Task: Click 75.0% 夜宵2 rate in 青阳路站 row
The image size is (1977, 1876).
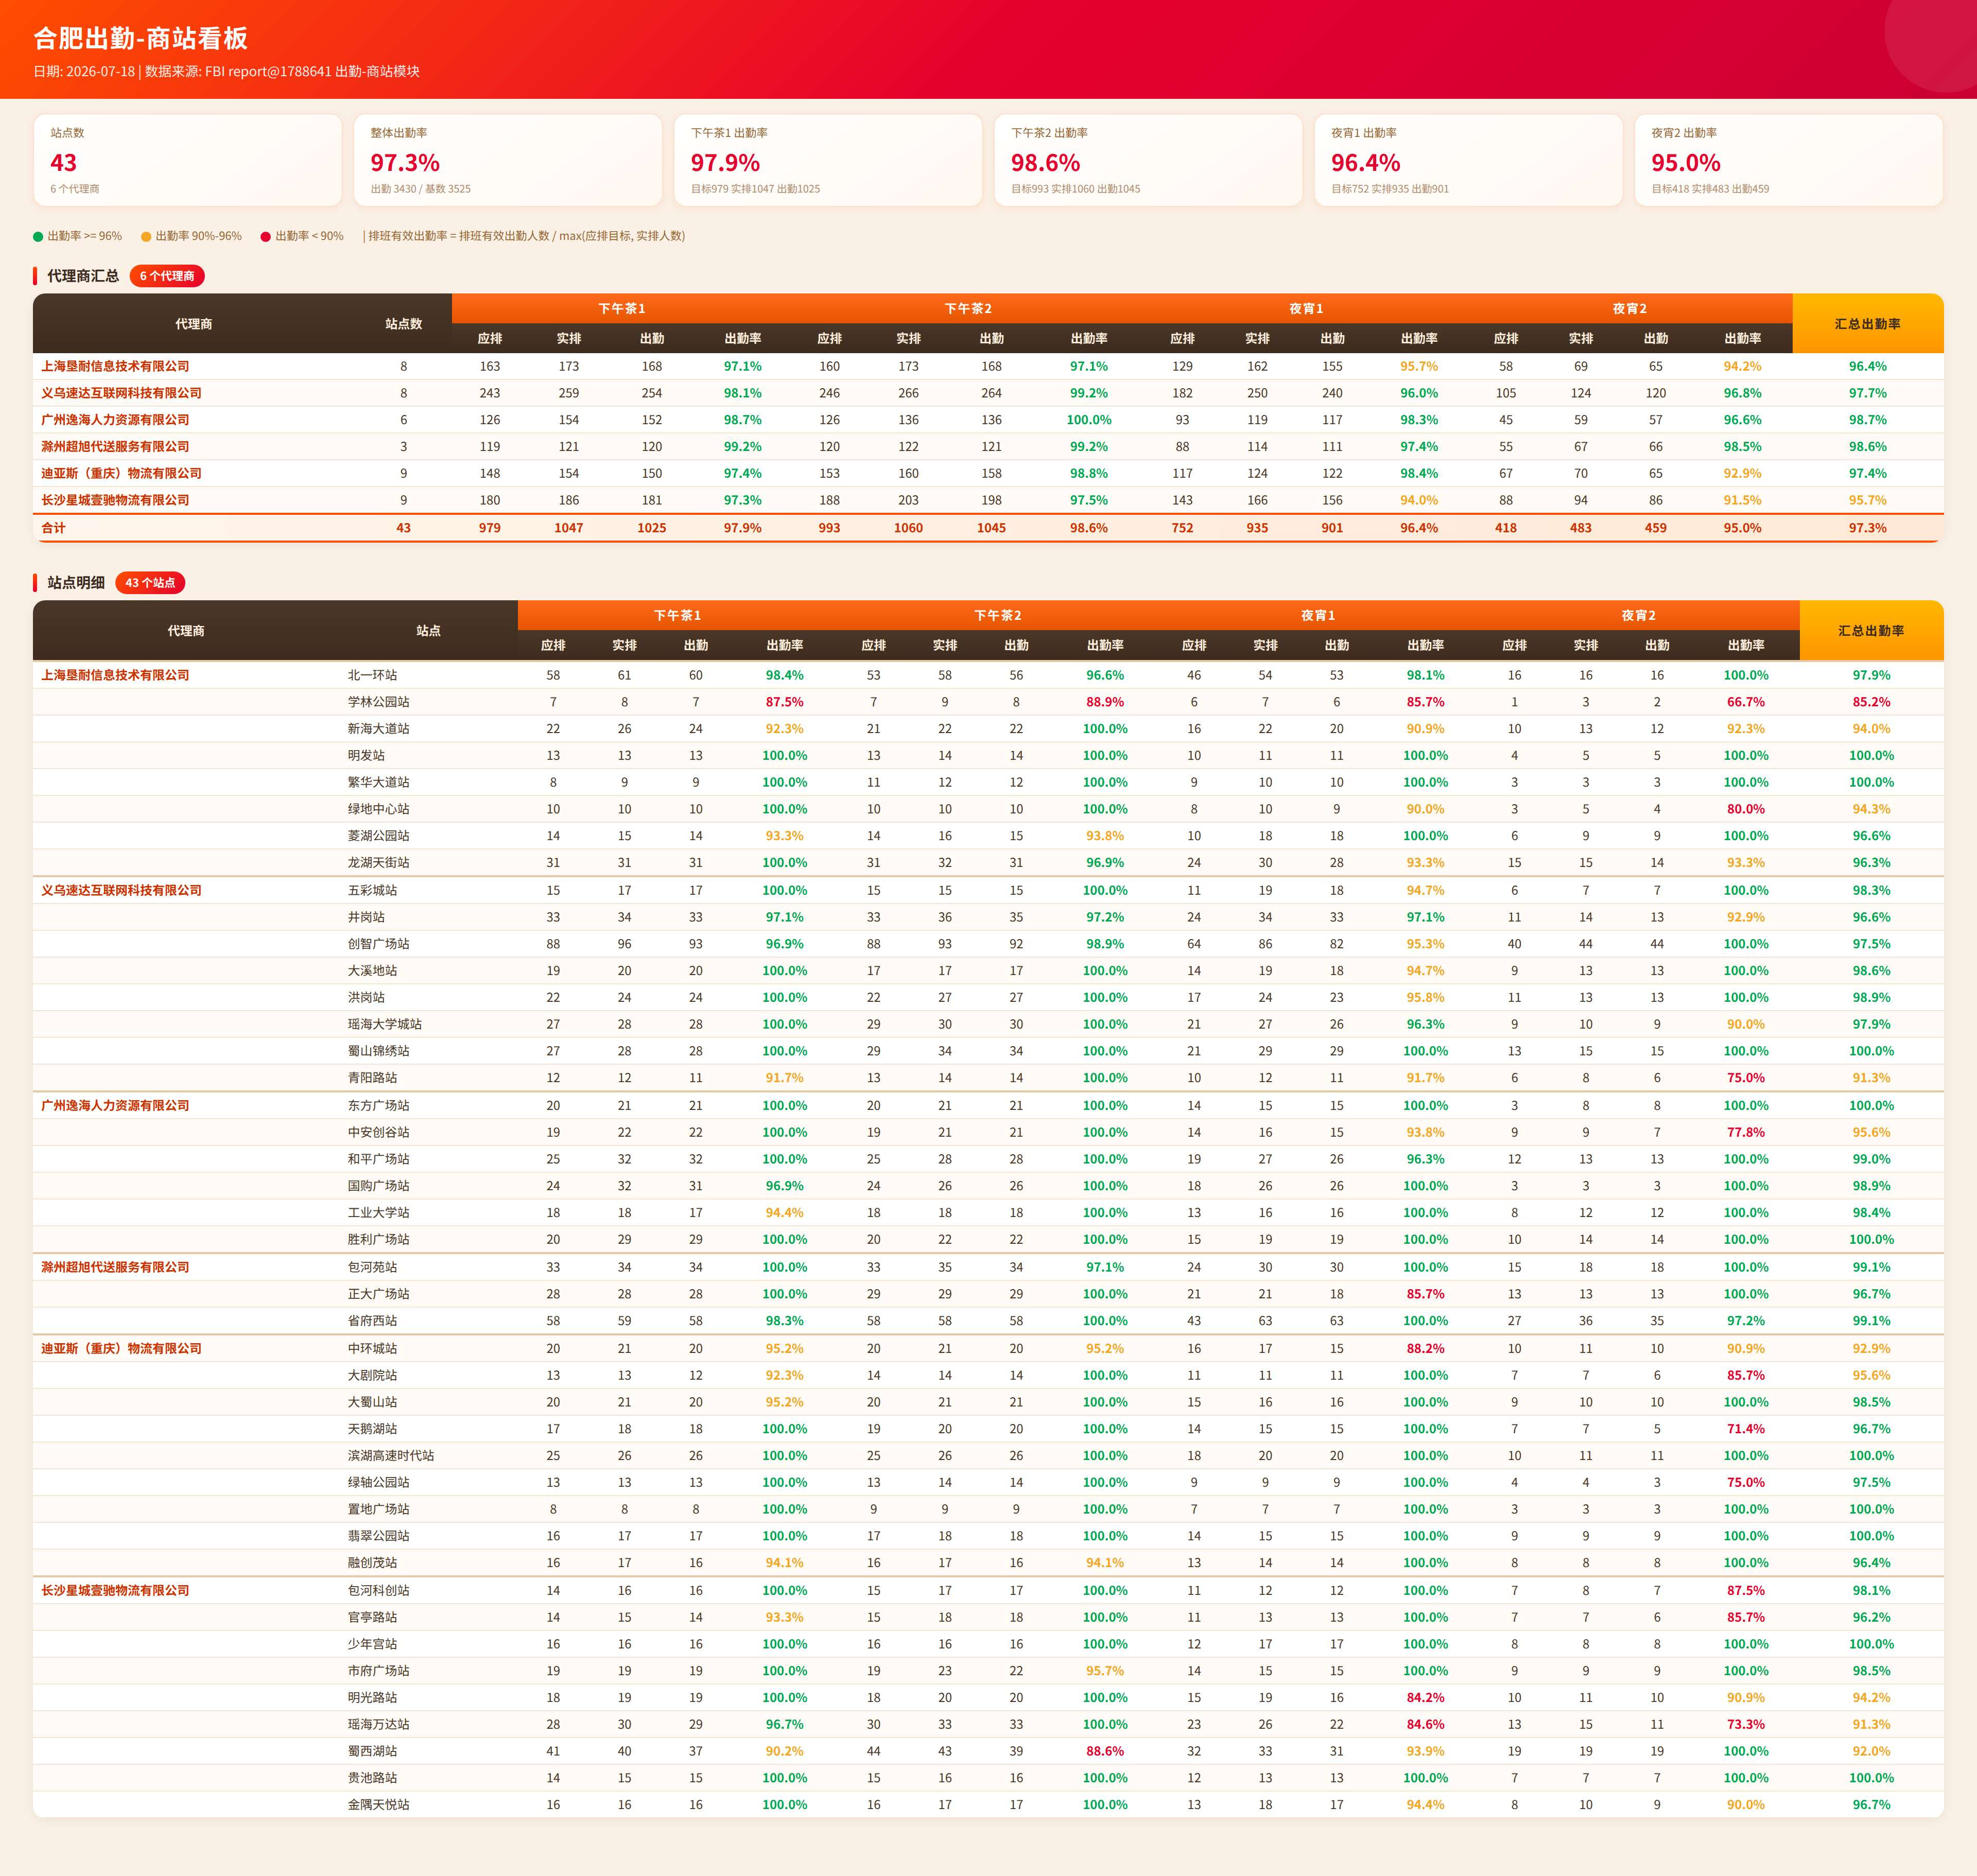Action: tap(1746, 1079)
